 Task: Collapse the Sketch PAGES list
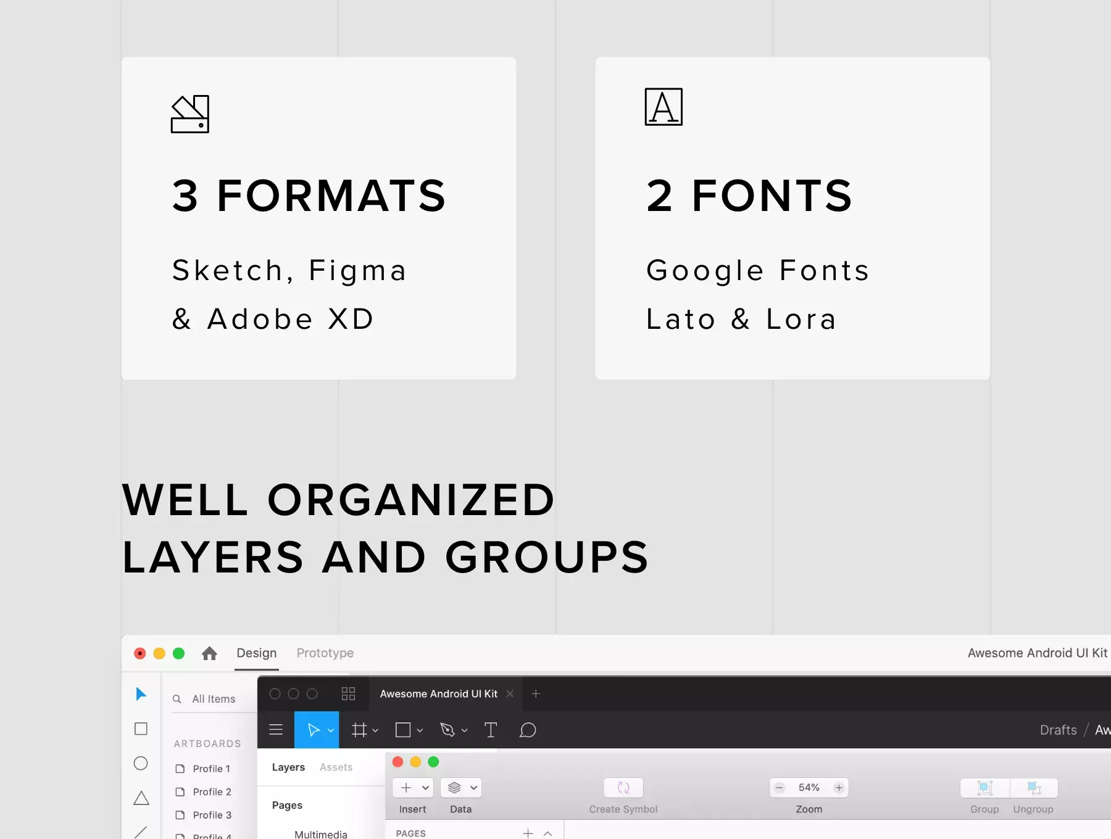(547, 833)
